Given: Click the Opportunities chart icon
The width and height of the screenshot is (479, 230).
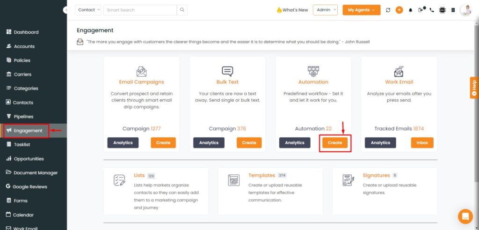Looking at the screenshot, I should (x=8, y=158).
